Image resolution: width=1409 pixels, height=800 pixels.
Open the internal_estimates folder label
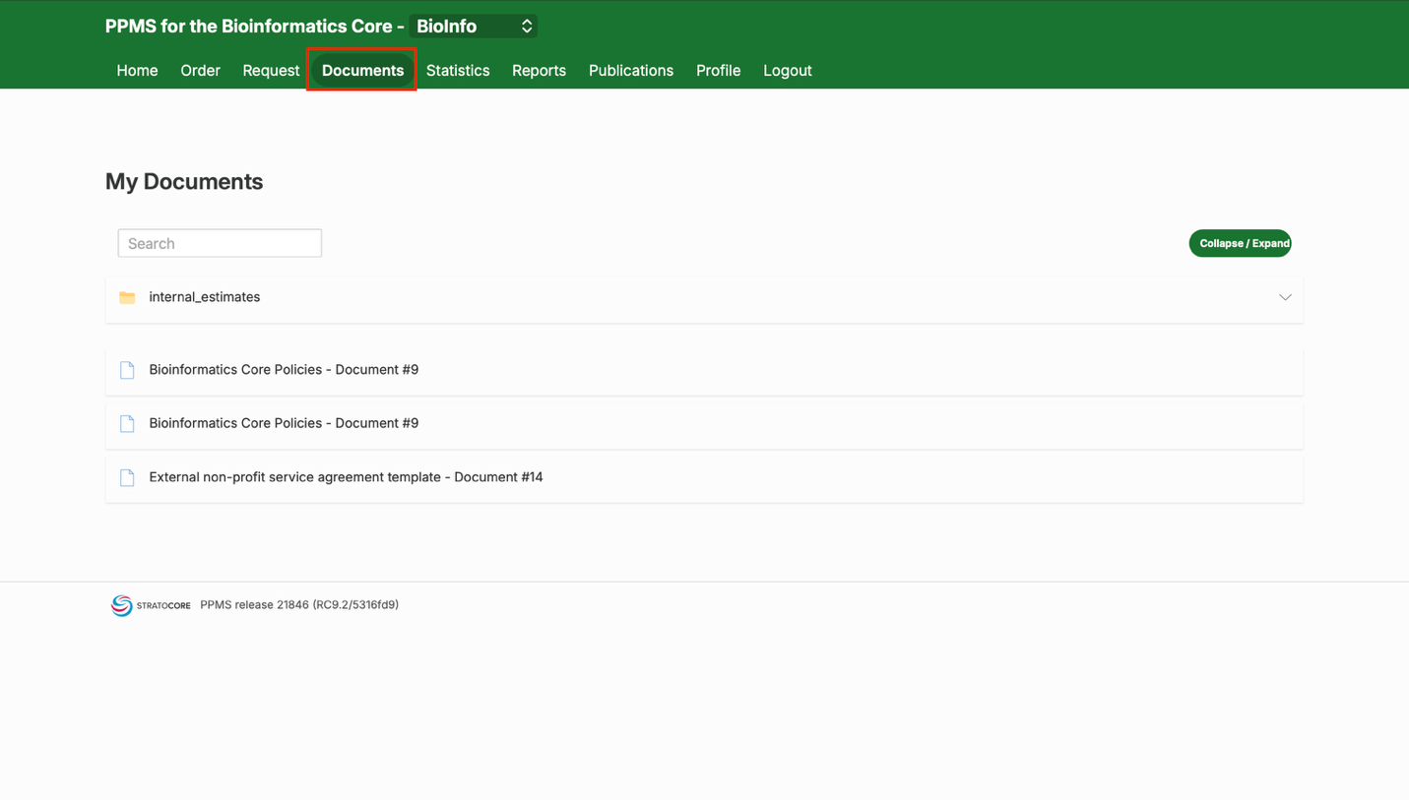click(x=205, y=297)
